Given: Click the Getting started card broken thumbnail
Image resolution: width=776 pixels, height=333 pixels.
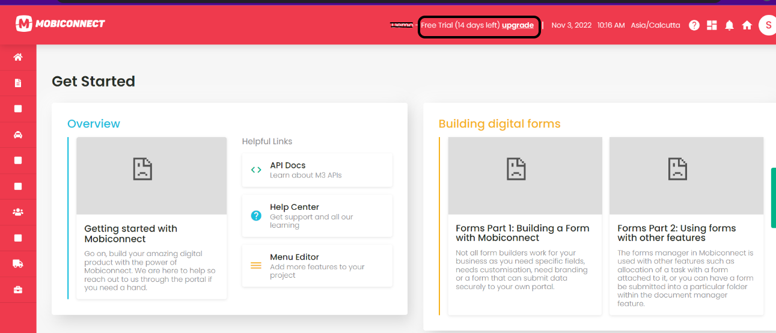Looking at the screenshot, I should tap(151, 176).
